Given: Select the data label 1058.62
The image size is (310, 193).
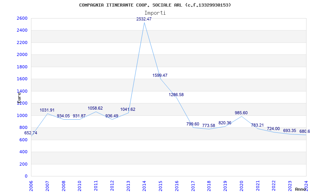Looking at the screenshot, I should [95, 108].
